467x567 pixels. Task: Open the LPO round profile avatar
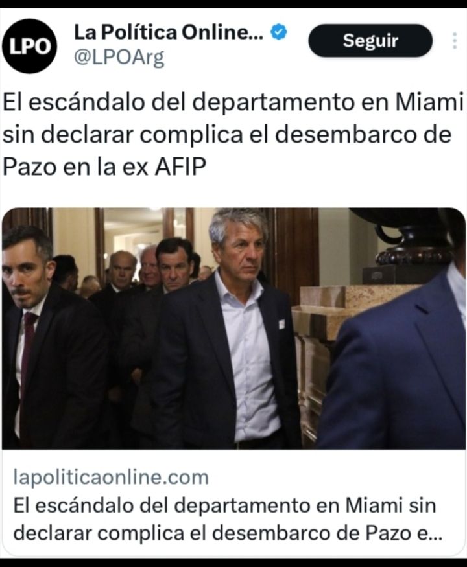pyautogui.click(x=29, y=46)
